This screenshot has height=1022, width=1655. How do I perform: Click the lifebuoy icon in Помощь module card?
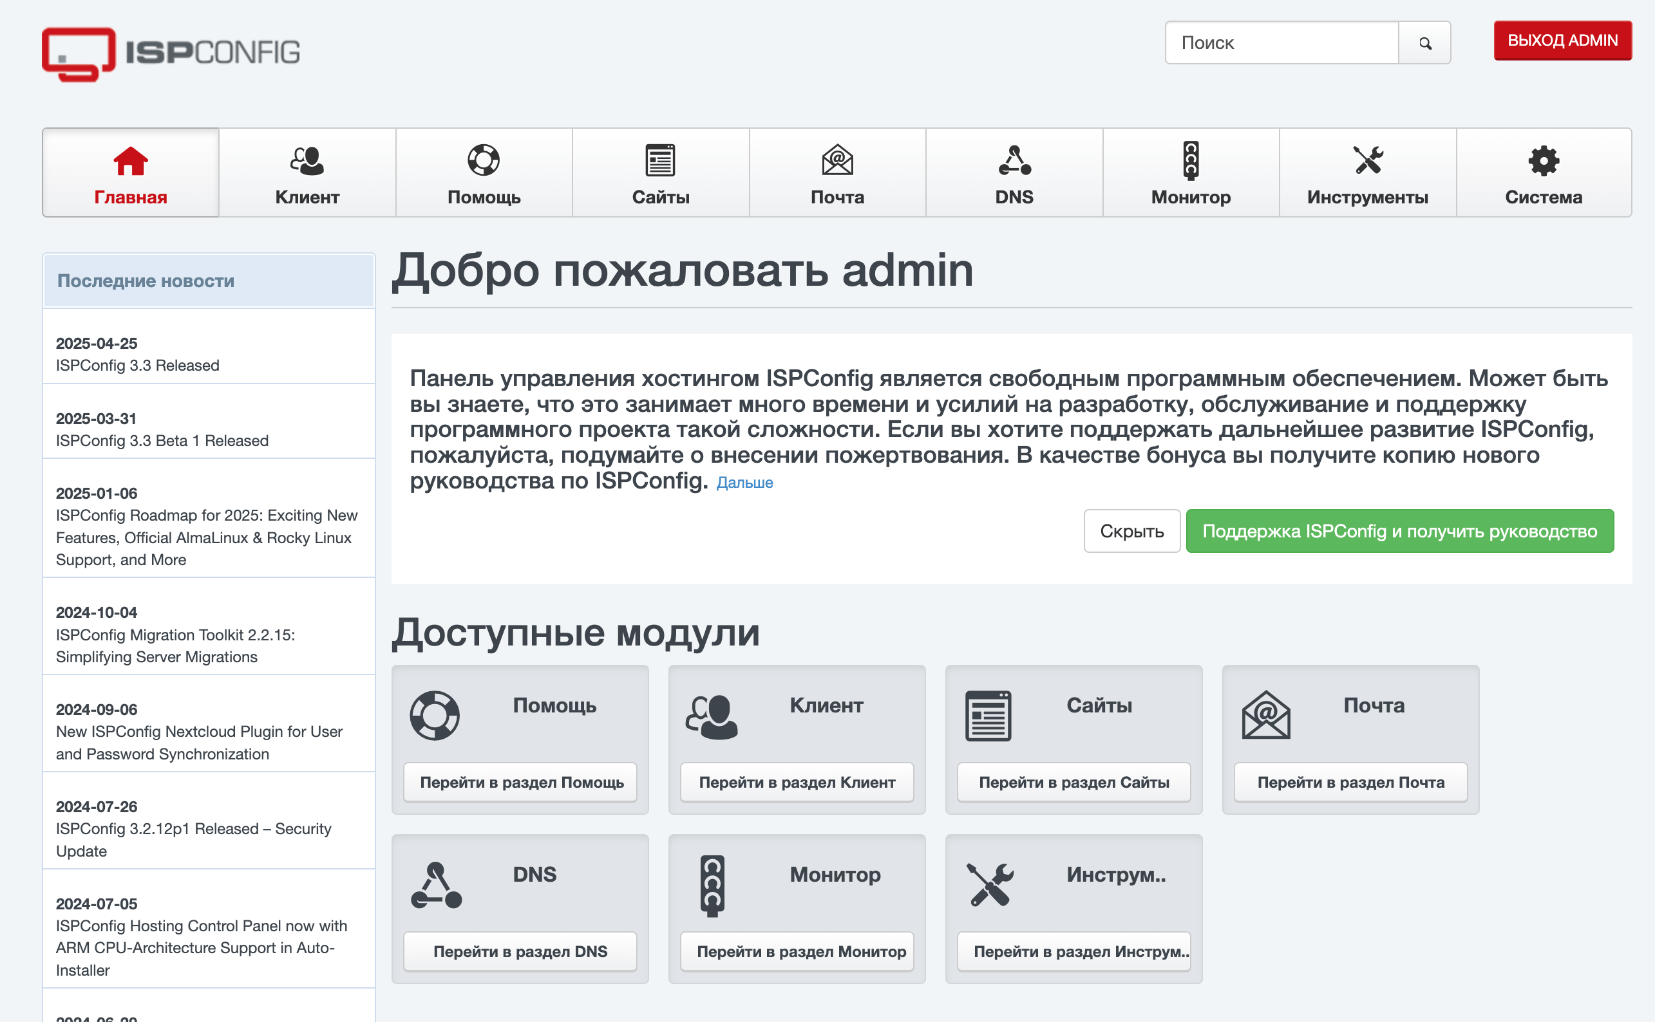coord(435,716)
